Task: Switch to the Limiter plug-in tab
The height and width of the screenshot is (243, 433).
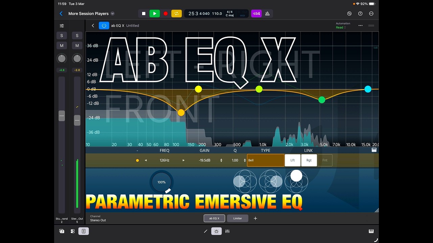Action: pos(237,218)
